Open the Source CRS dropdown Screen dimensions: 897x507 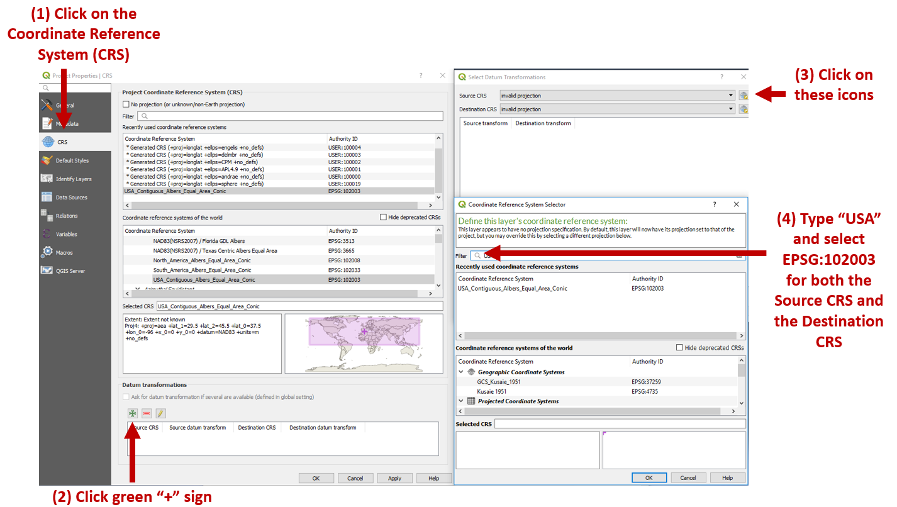pyautogui.click(x=617, y=96)
